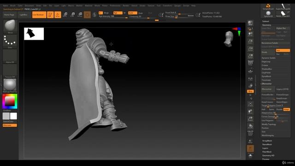Click the Alternate button under the swatches
295x166 pixels.
10,125
